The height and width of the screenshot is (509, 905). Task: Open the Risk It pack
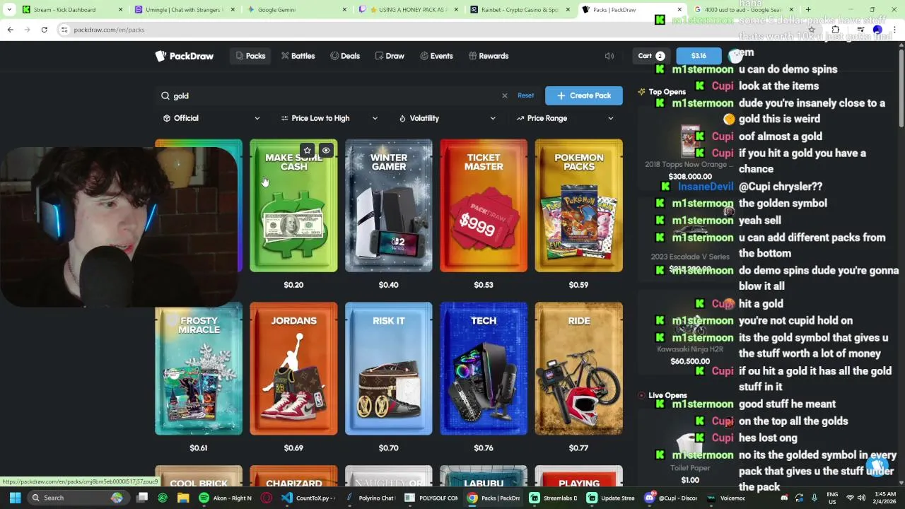point(388,368)
